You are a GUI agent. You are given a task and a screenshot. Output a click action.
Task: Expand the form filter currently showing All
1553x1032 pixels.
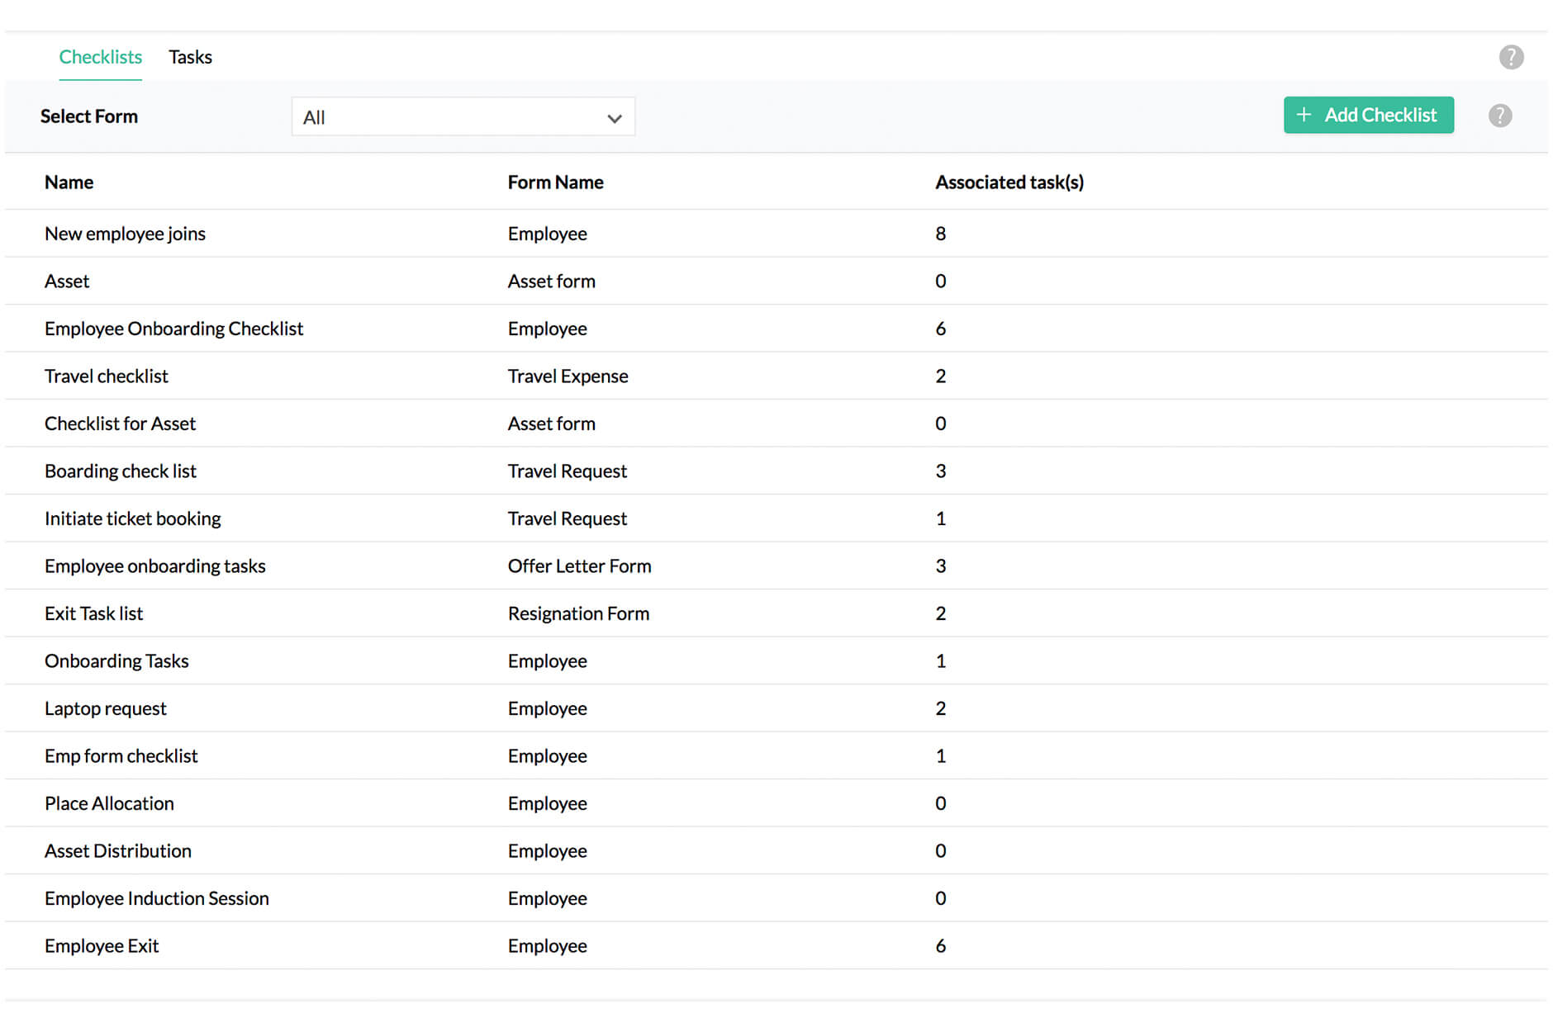(463, 116)
